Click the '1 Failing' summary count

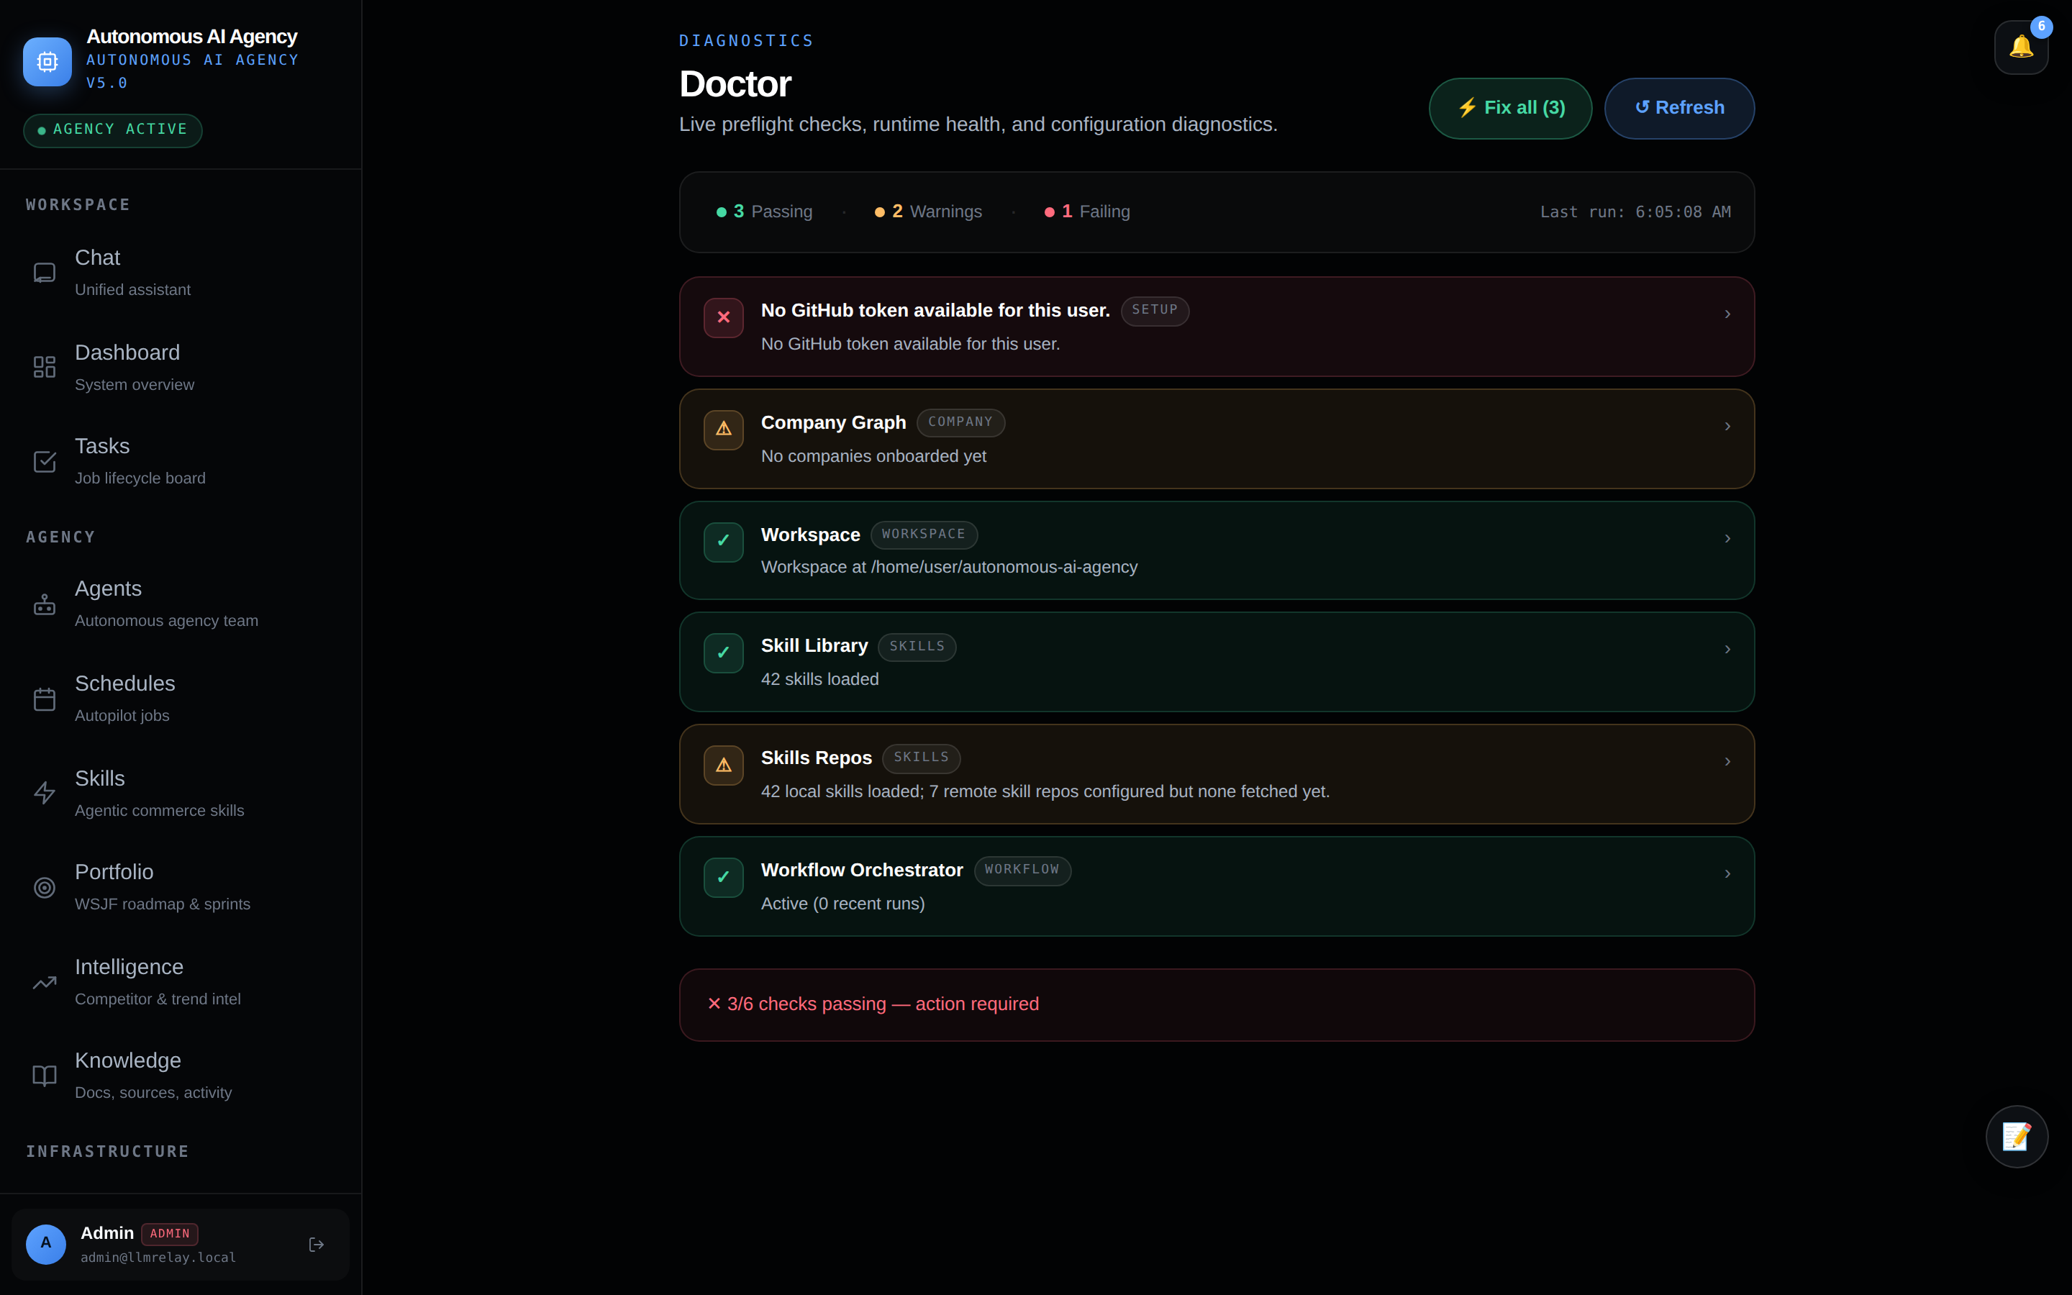pyautogui.click(x=1087, y=212)
